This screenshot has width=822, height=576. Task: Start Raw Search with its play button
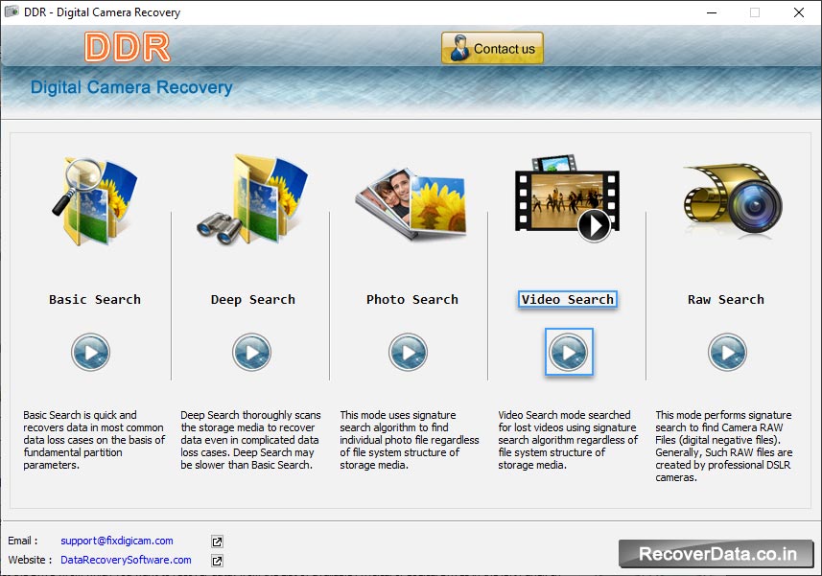[x=727, y=352]
